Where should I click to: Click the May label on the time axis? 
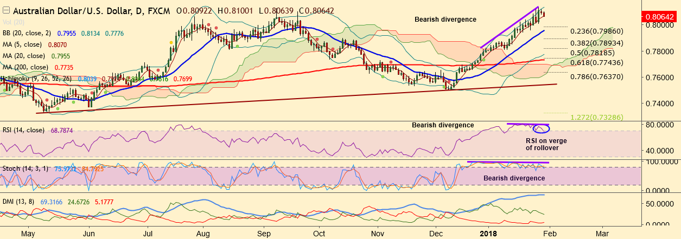tap(29, 233)
